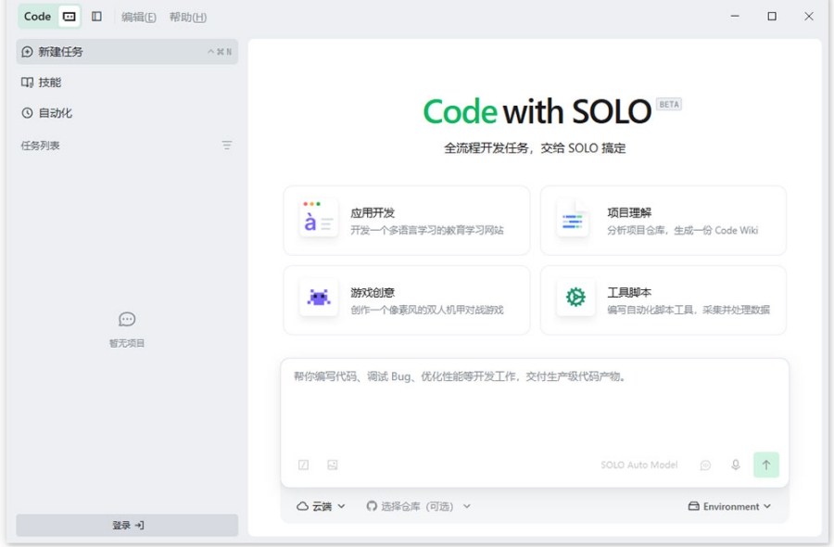The width and height of the screenshot is (834, 547).
Task: Select the 项目理解 card
Action: (663, 221)
